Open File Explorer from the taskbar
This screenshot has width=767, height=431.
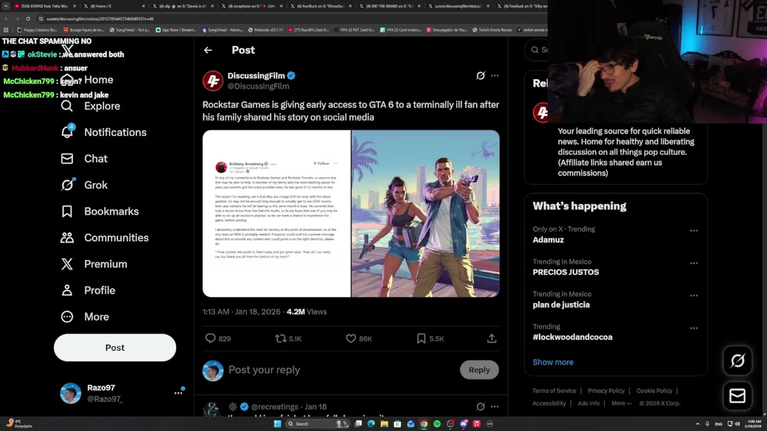click(384, 424)
